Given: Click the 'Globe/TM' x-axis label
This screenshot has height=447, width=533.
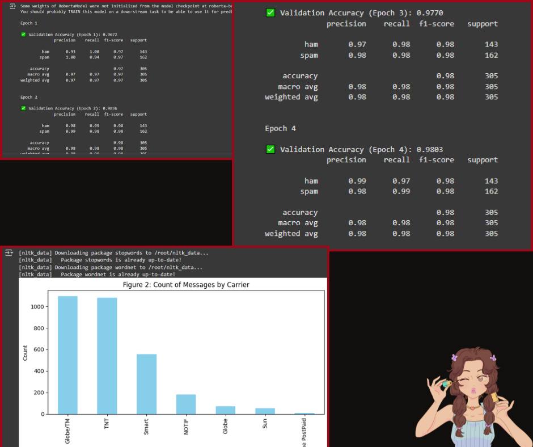Looking at the screenshot, I should [x=67, y=431].
